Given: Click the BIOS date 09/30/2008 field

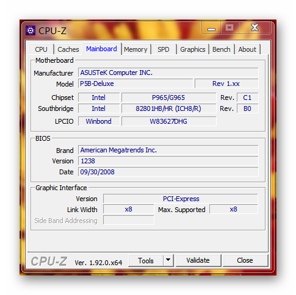Looking at the screenshot, I should (x=168, y=172).
